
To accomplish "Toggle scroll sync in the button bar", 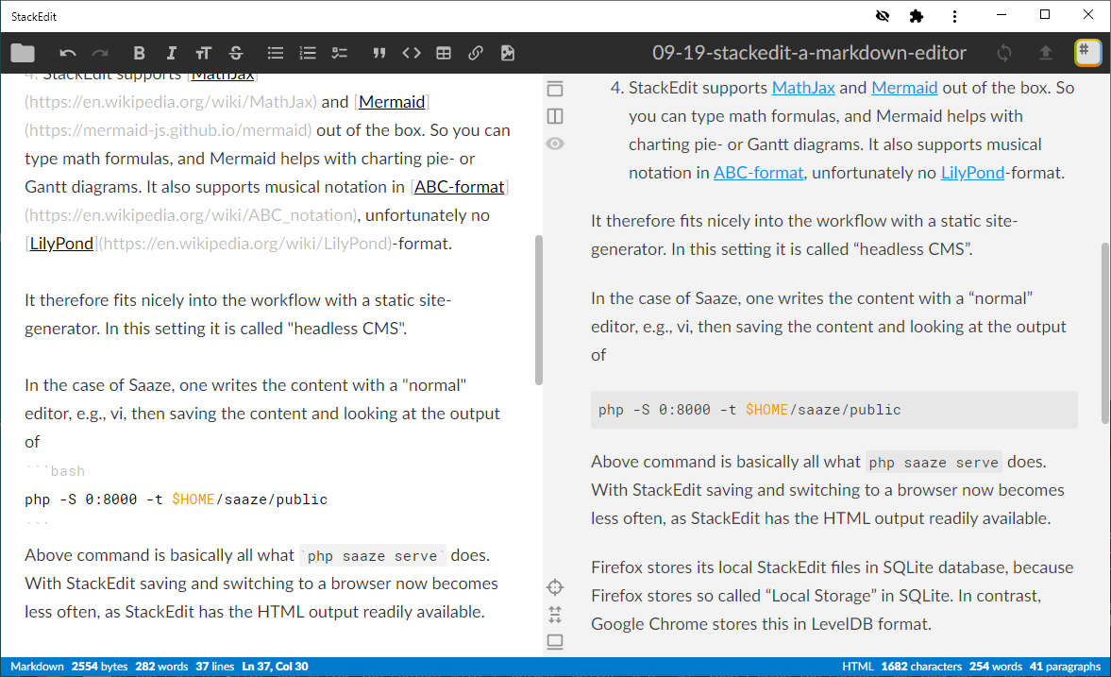I will (555, 615).
